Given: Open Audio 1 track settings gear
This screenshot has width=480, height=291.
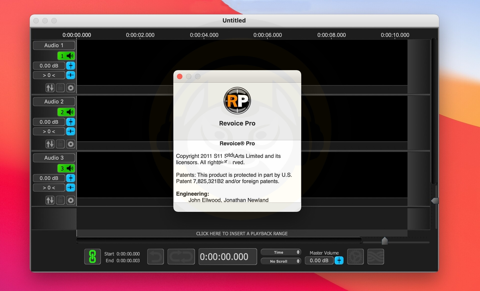Looking at the screenshot, I should pyautogui.click(x=71, y=88).
